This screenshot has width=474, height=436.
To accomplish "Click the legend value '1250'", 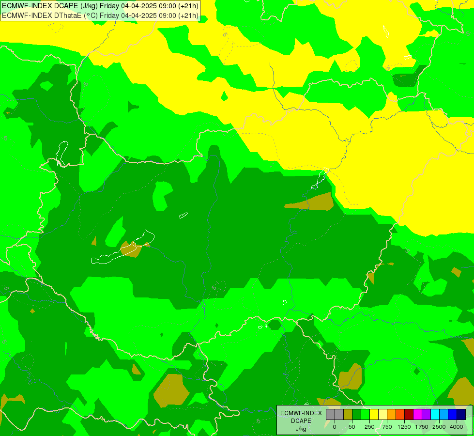I will pos(404,427).
